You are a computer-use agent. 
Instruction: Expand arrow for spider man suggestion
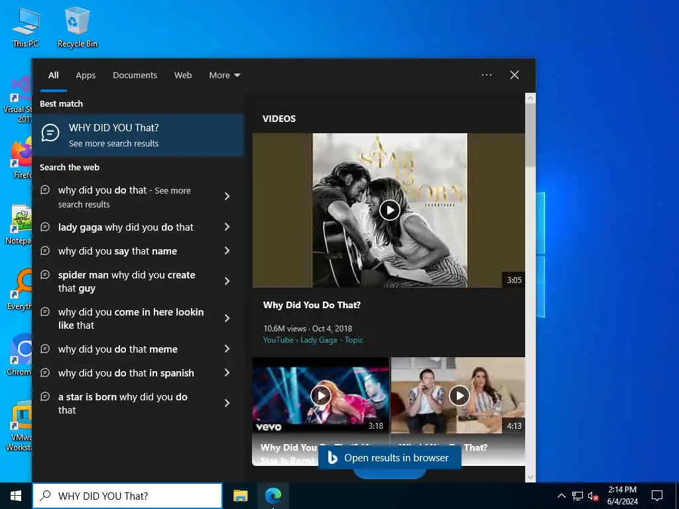click(x=227, y=281)
